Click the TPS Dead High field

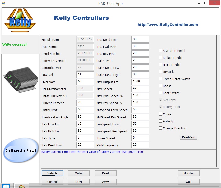tap(140, 40)
